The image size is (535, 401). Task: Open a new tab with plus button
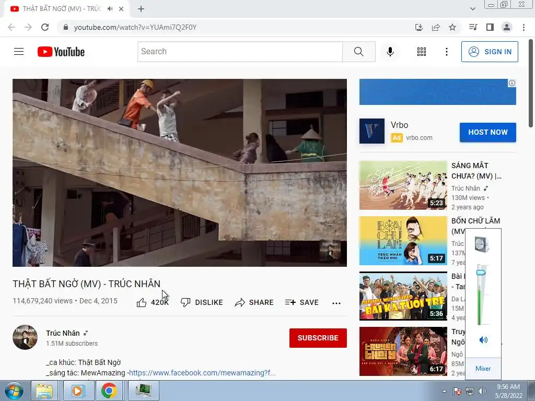pos(141,9)
